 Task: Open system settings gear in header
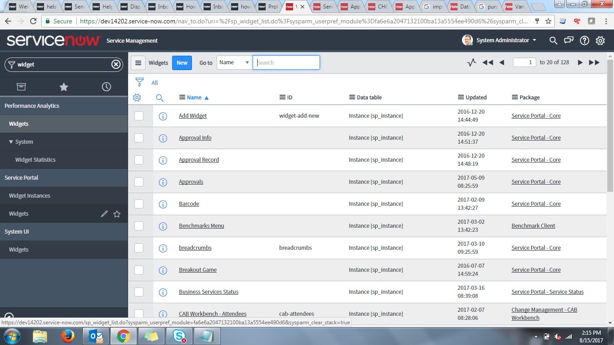pyautogui.click(x=600, y=40)
